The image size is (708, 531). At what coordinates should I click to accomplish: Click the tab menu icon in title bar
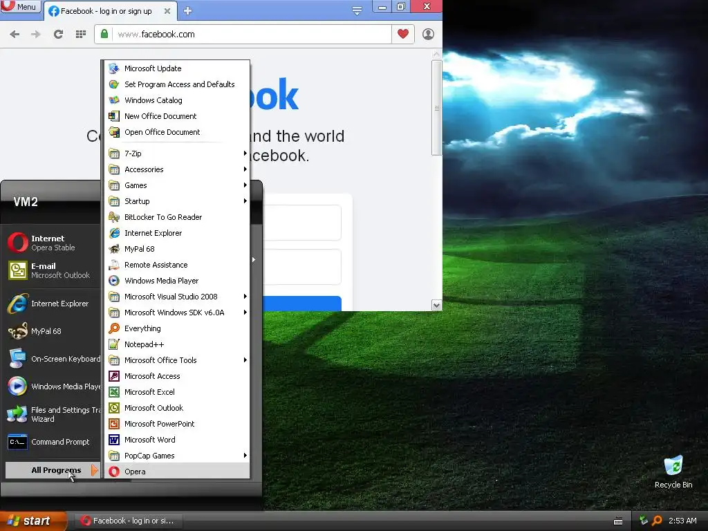coord(357,11)
